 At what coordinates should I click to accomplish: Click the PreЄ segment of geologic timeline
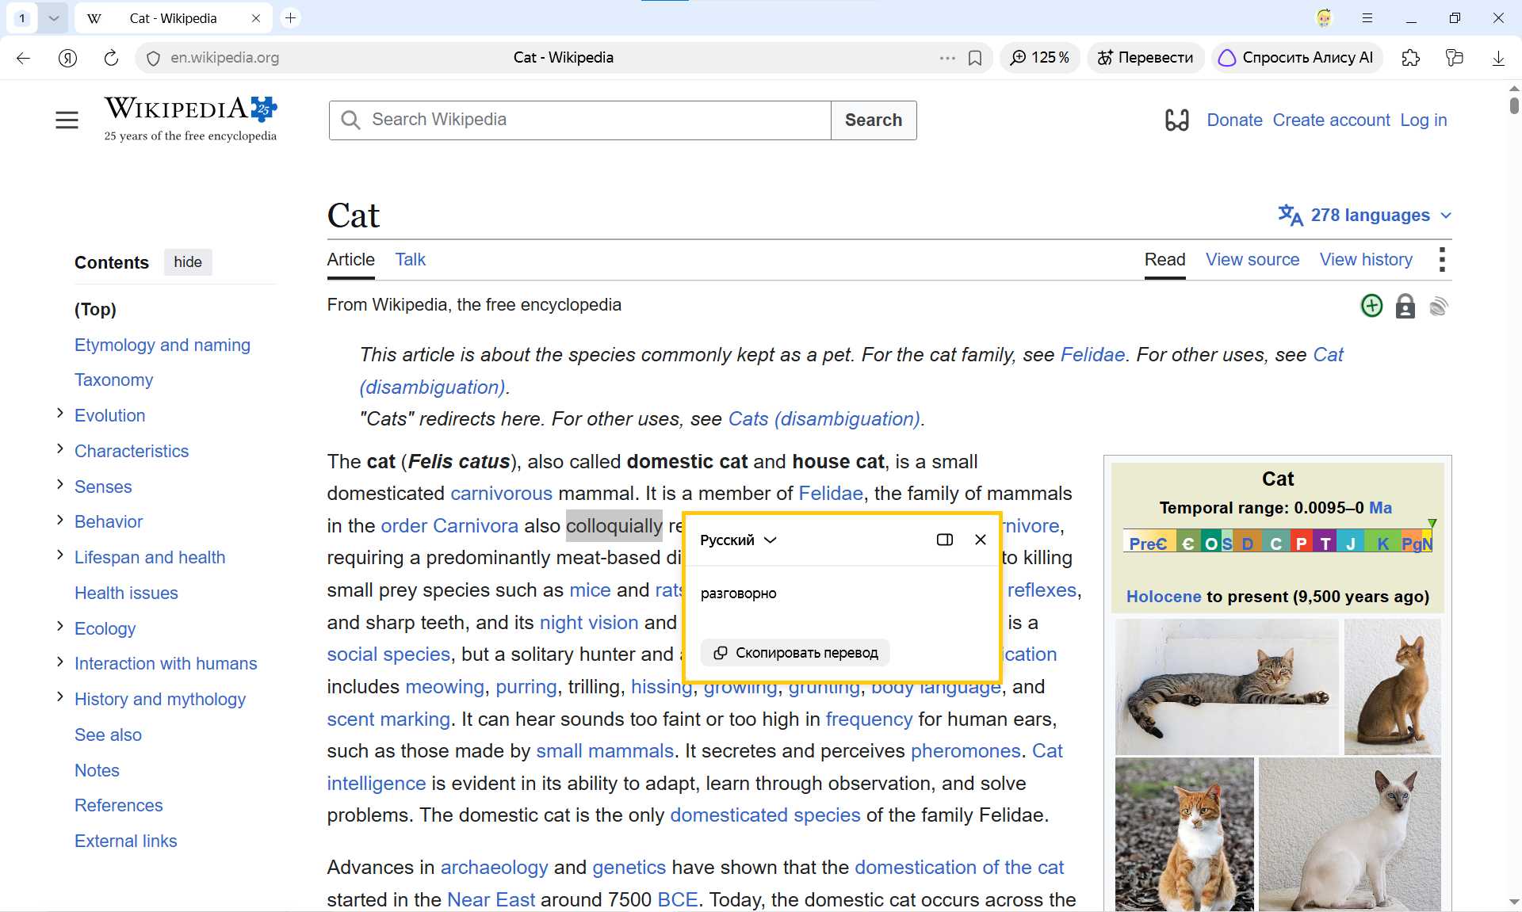1149,543
